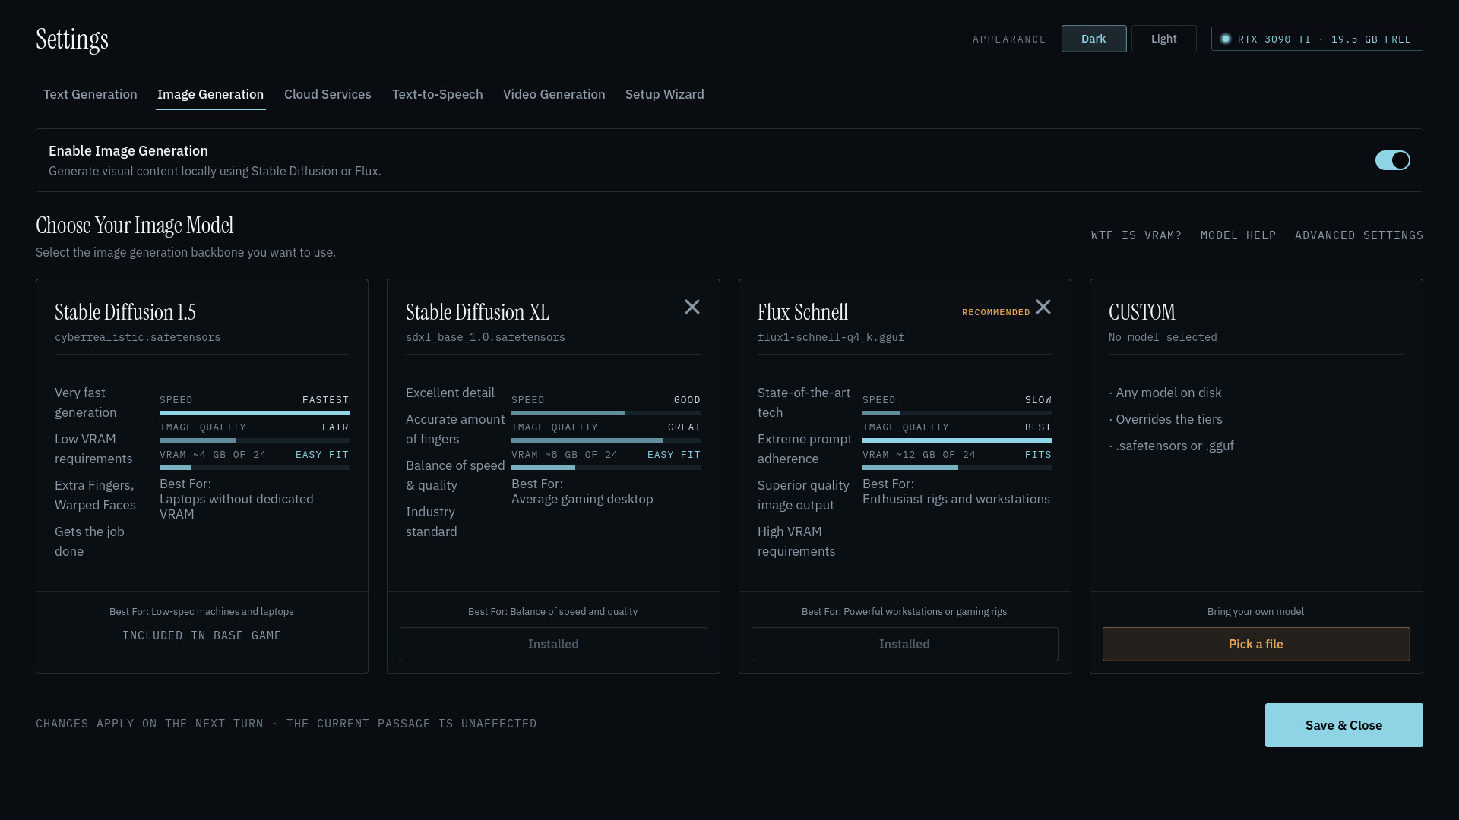Click FITS label on Flux Schnell
Image resolution: width=1459 pixels, height=820 pixels.
(x=1038, y=455)
